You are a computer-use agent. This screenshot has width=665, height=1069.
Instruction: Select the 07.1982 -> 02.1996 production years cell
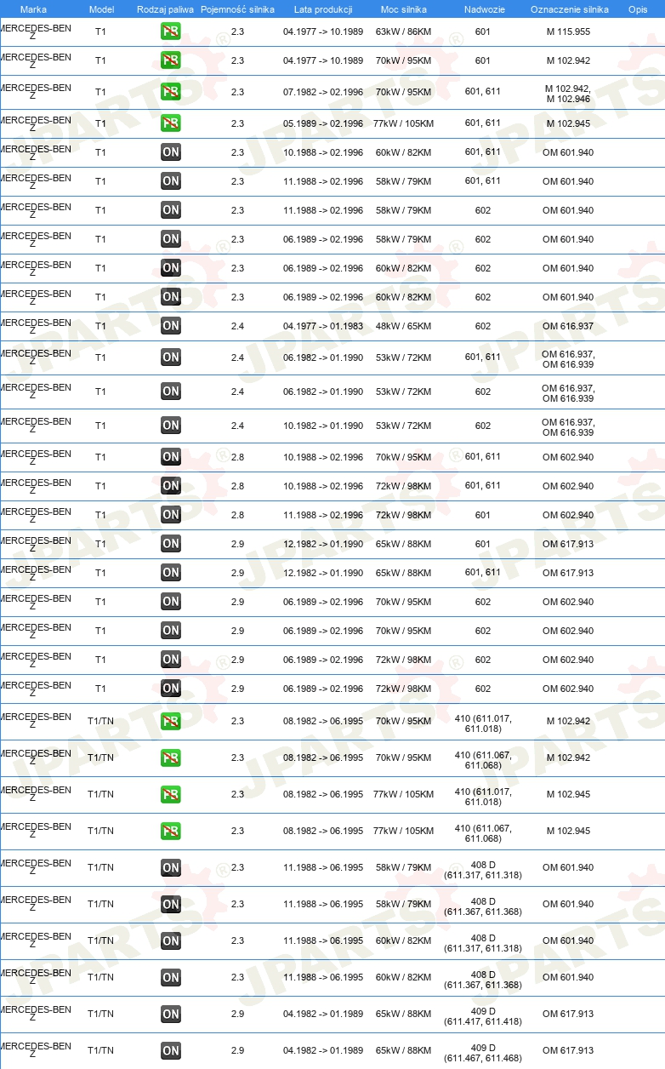point(323,92)
